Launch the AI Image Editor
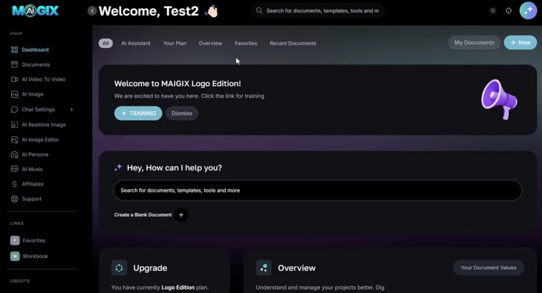This screenshot has width=542, height=293. (40, 140)
